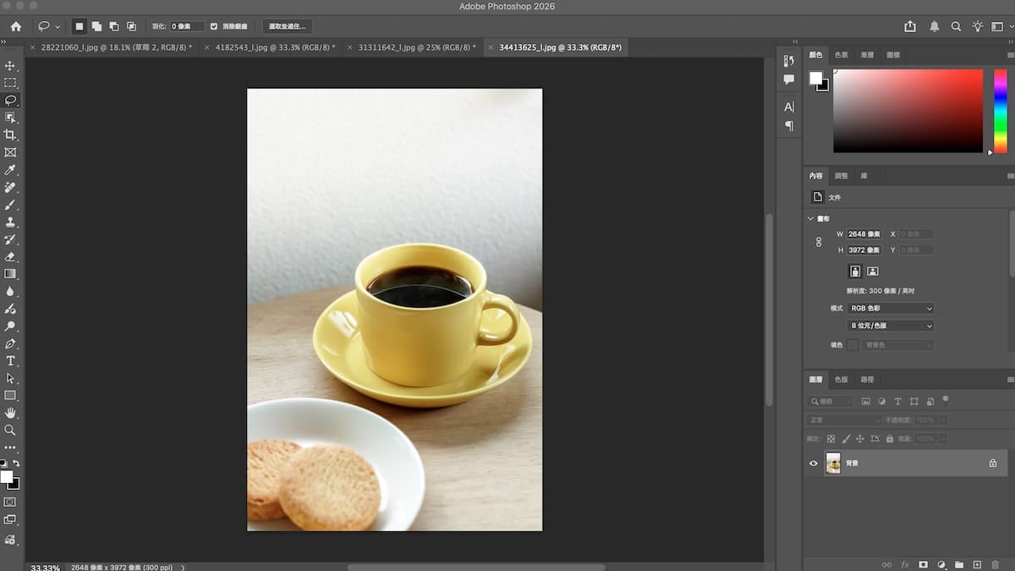
Task: Select the Eyedropper tool
Action: [10, 170]
